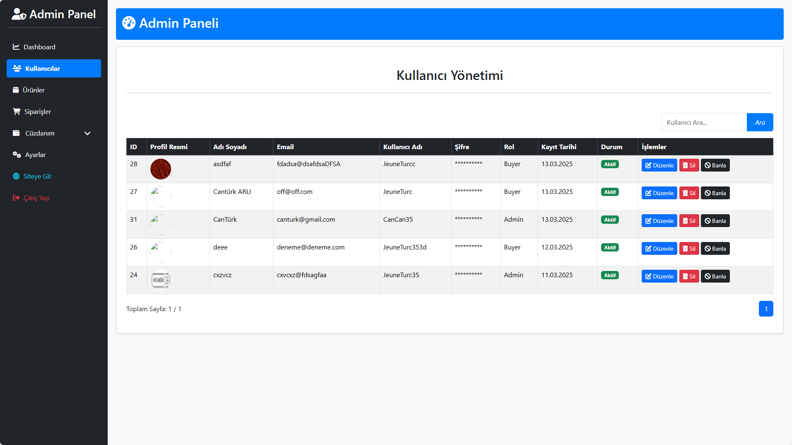Viewport: 792px width, 445px height.
Task: Click the Cüzdanım wallet icon
Action: point(16,133)
